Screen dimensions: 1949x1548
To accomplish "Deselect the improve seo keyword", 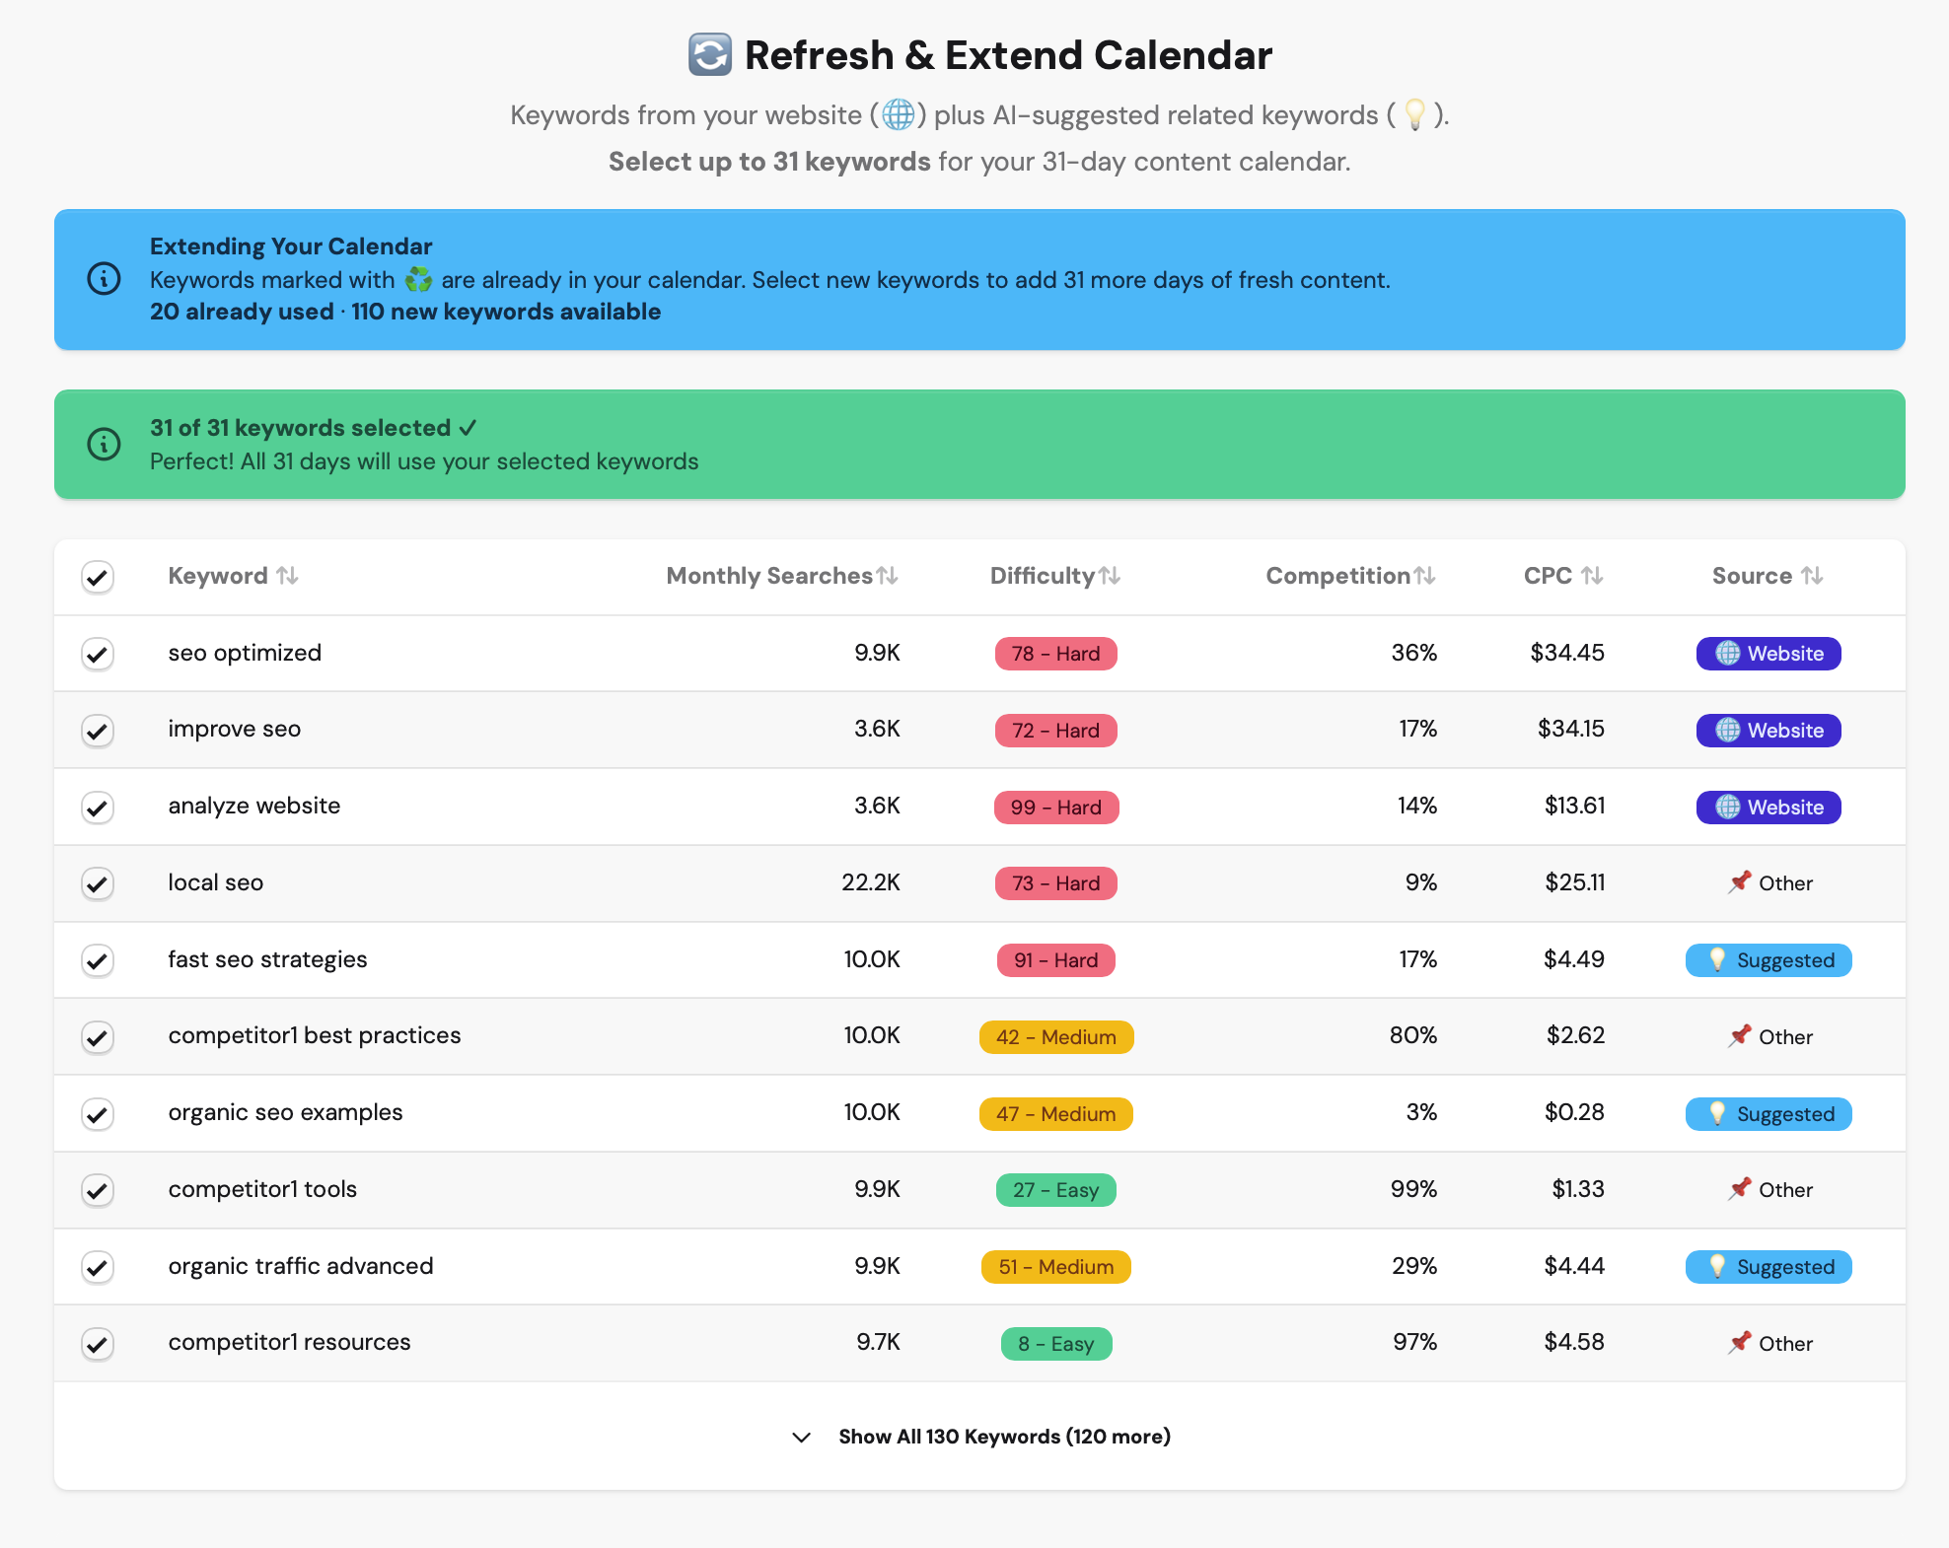I will 97,731.
